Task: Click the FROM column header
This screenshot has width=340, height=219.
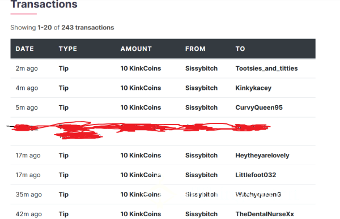Action: (195, 49)
